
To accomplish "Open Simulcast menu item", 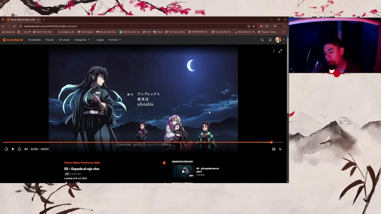I will 64,40.
